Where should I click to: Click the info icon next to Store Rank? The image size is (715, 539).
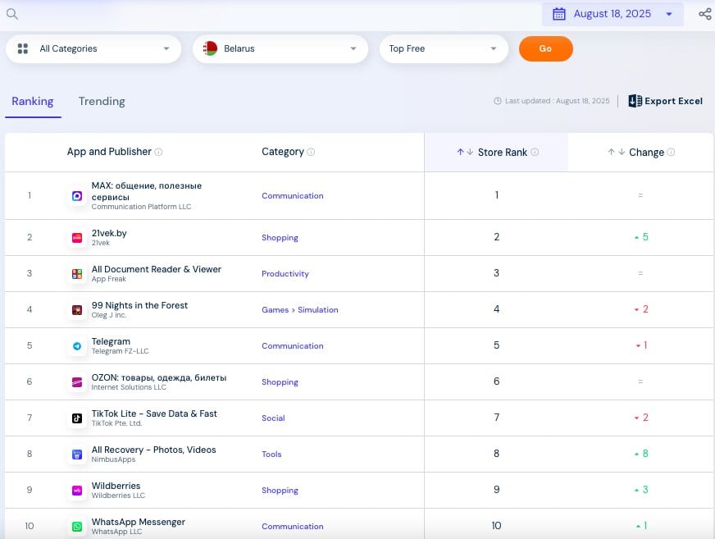[x=535, y=152]
